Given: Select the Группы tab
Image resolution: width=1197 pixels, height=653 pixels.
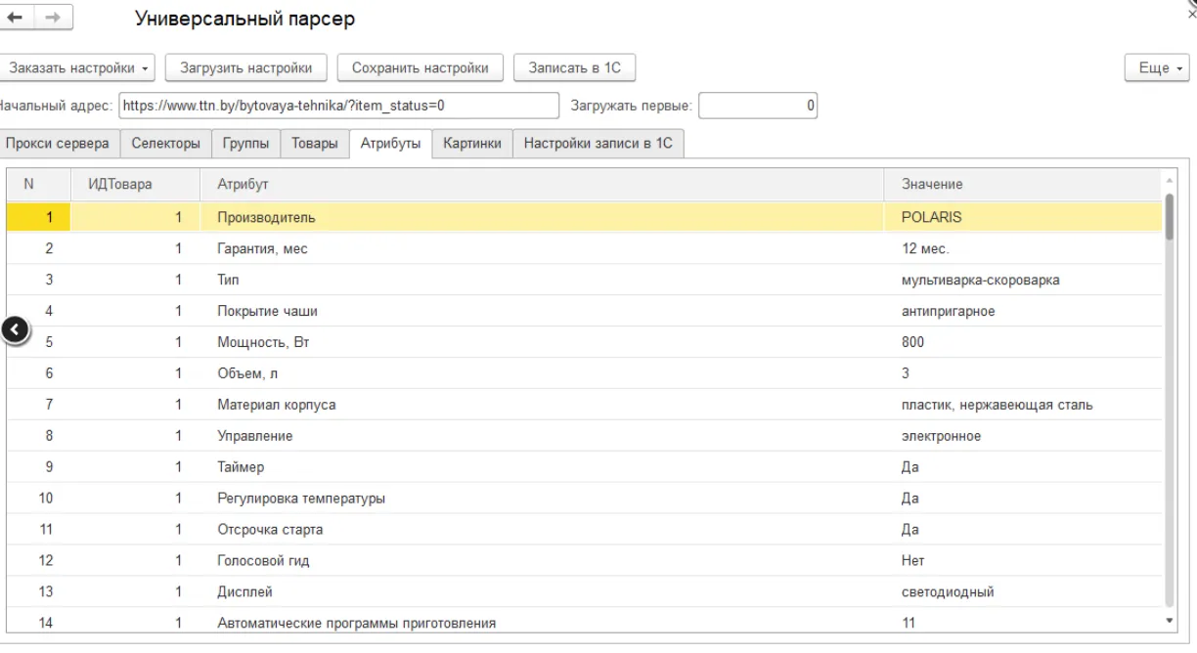Looking at the screenshot, I should pyautogui.click(x=245, y=143).
